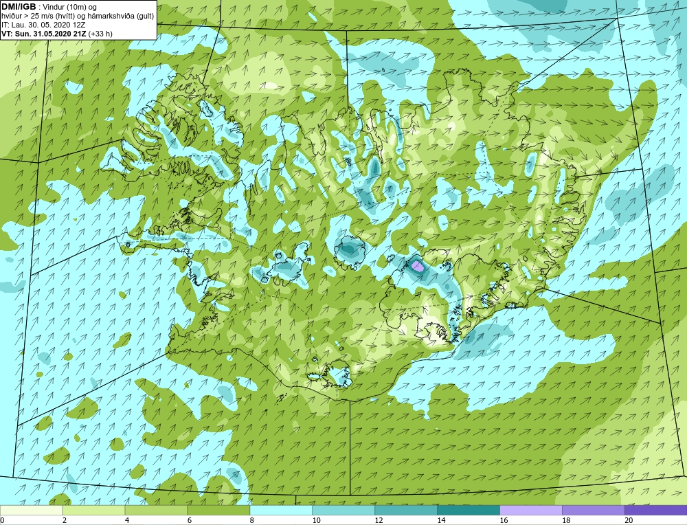Image resolution: width=687 pixels, height=525 pixels.
Task: Click the legend label '18'
Action: click(x=566, y=520)
